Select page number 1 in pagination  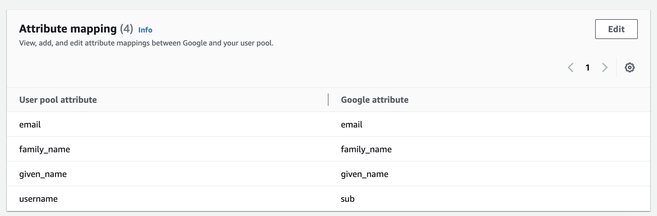[587, 67]
